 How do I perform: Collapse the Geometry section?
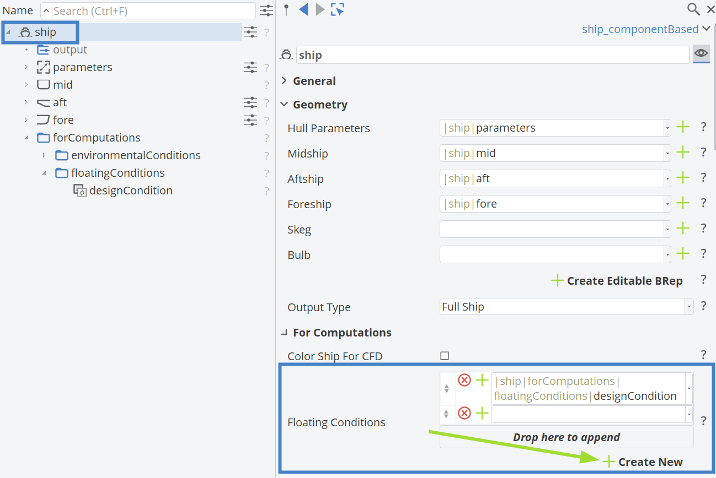(x=284, y=104)
